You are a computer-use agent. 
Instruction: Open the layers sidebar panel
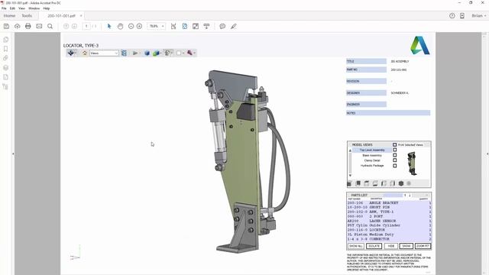[x=5, y=68]
